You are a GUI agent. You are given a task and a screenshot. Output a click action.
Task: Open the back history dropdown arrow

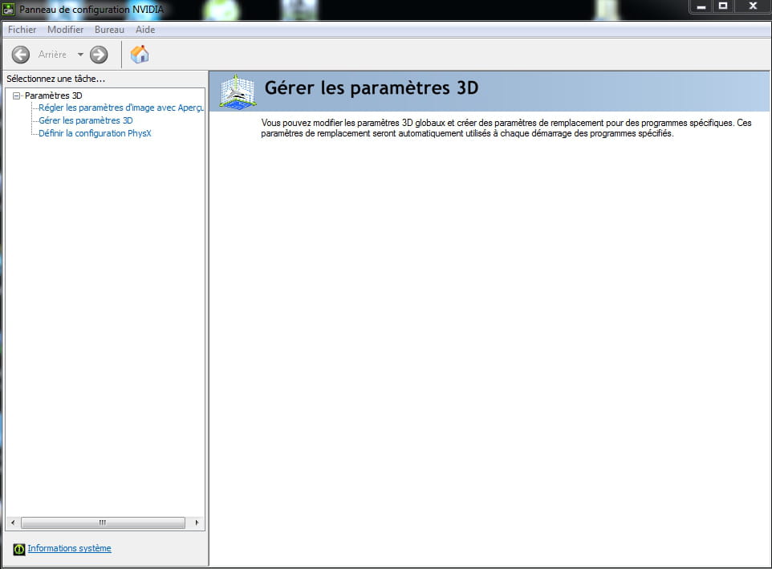[80, 55]
